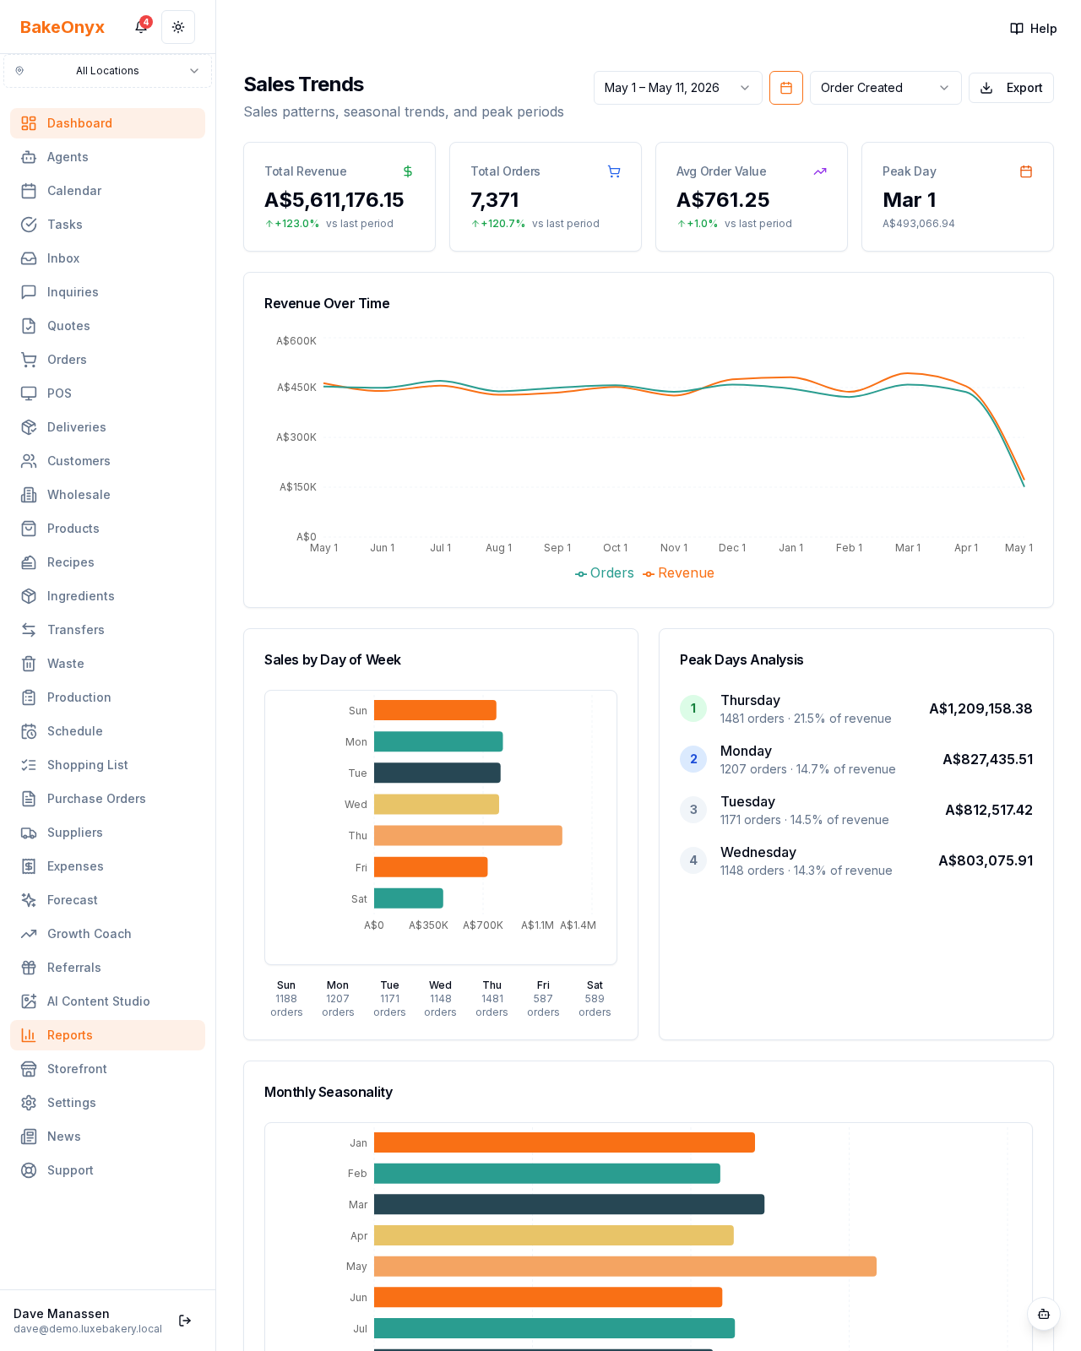Screen dimensions: 1081x1351
Task: Click the Products bag icon
Action: tap(29, 529)
